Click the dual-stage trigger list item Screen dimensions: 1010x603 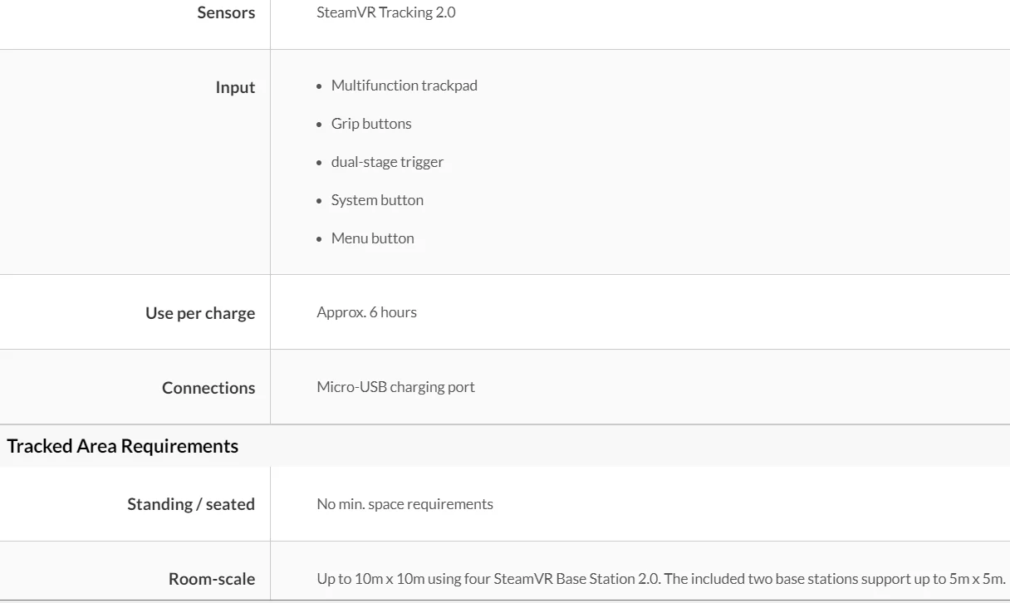point(387,162)
